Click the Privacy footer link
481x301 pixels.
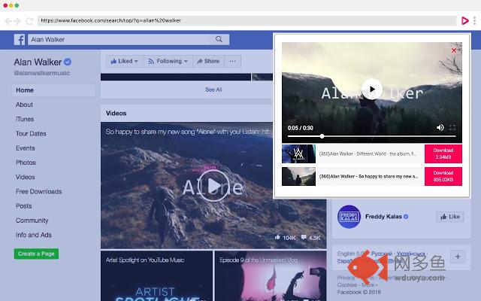click(x=346, y=278)
